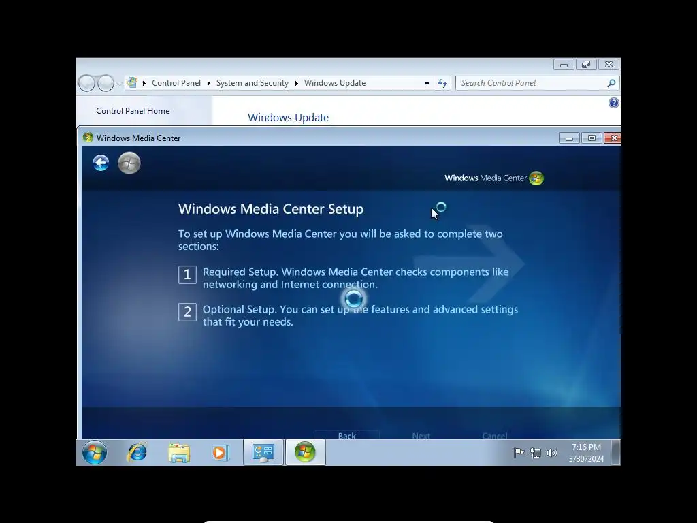Click step 1 number box
The width and height of the screenshot is (697, 523).
[187, 274]
